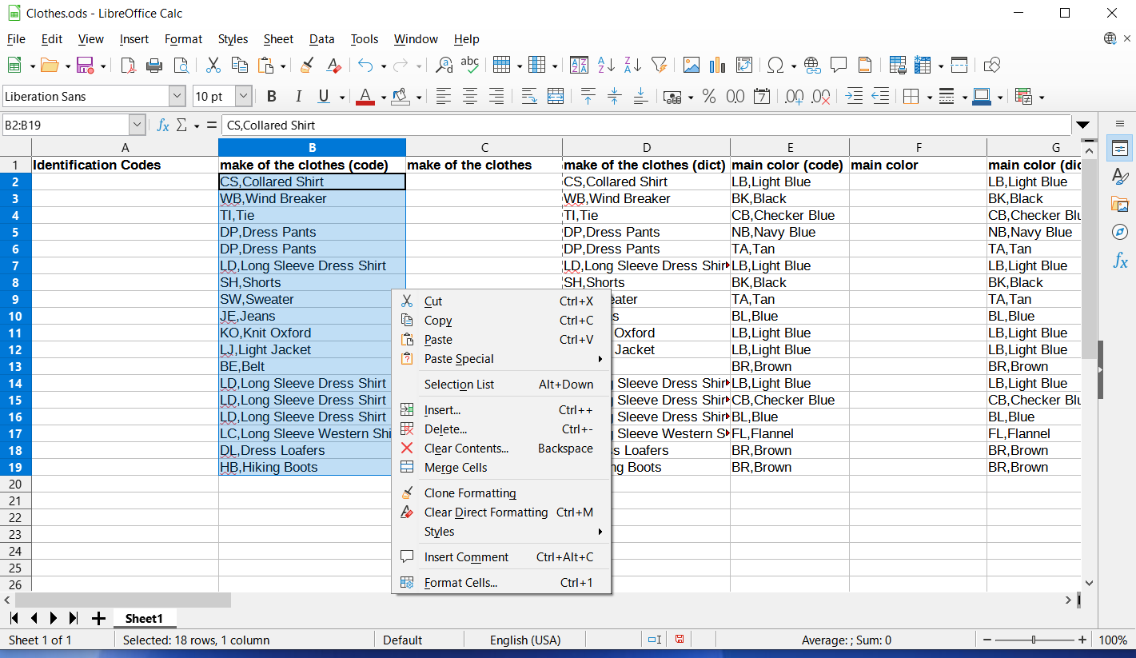The width and height of the screenshot is (1136, 658).
Task: Open the Paste options dropdown arrow
Action: [282, 66]
